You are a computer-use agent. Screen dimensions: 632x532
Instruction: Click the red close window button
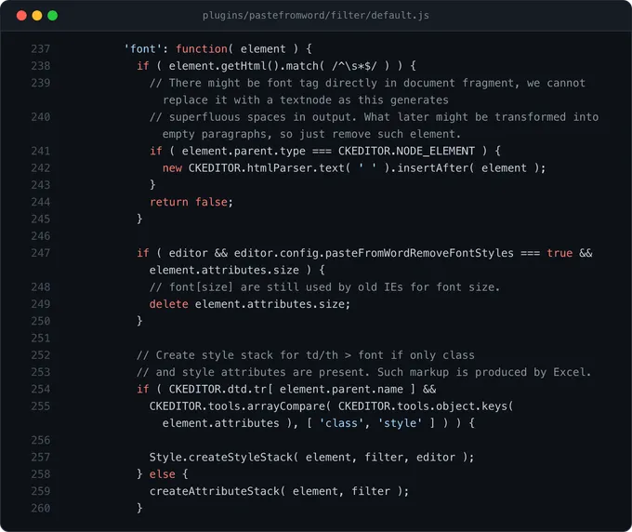point(21,16)
